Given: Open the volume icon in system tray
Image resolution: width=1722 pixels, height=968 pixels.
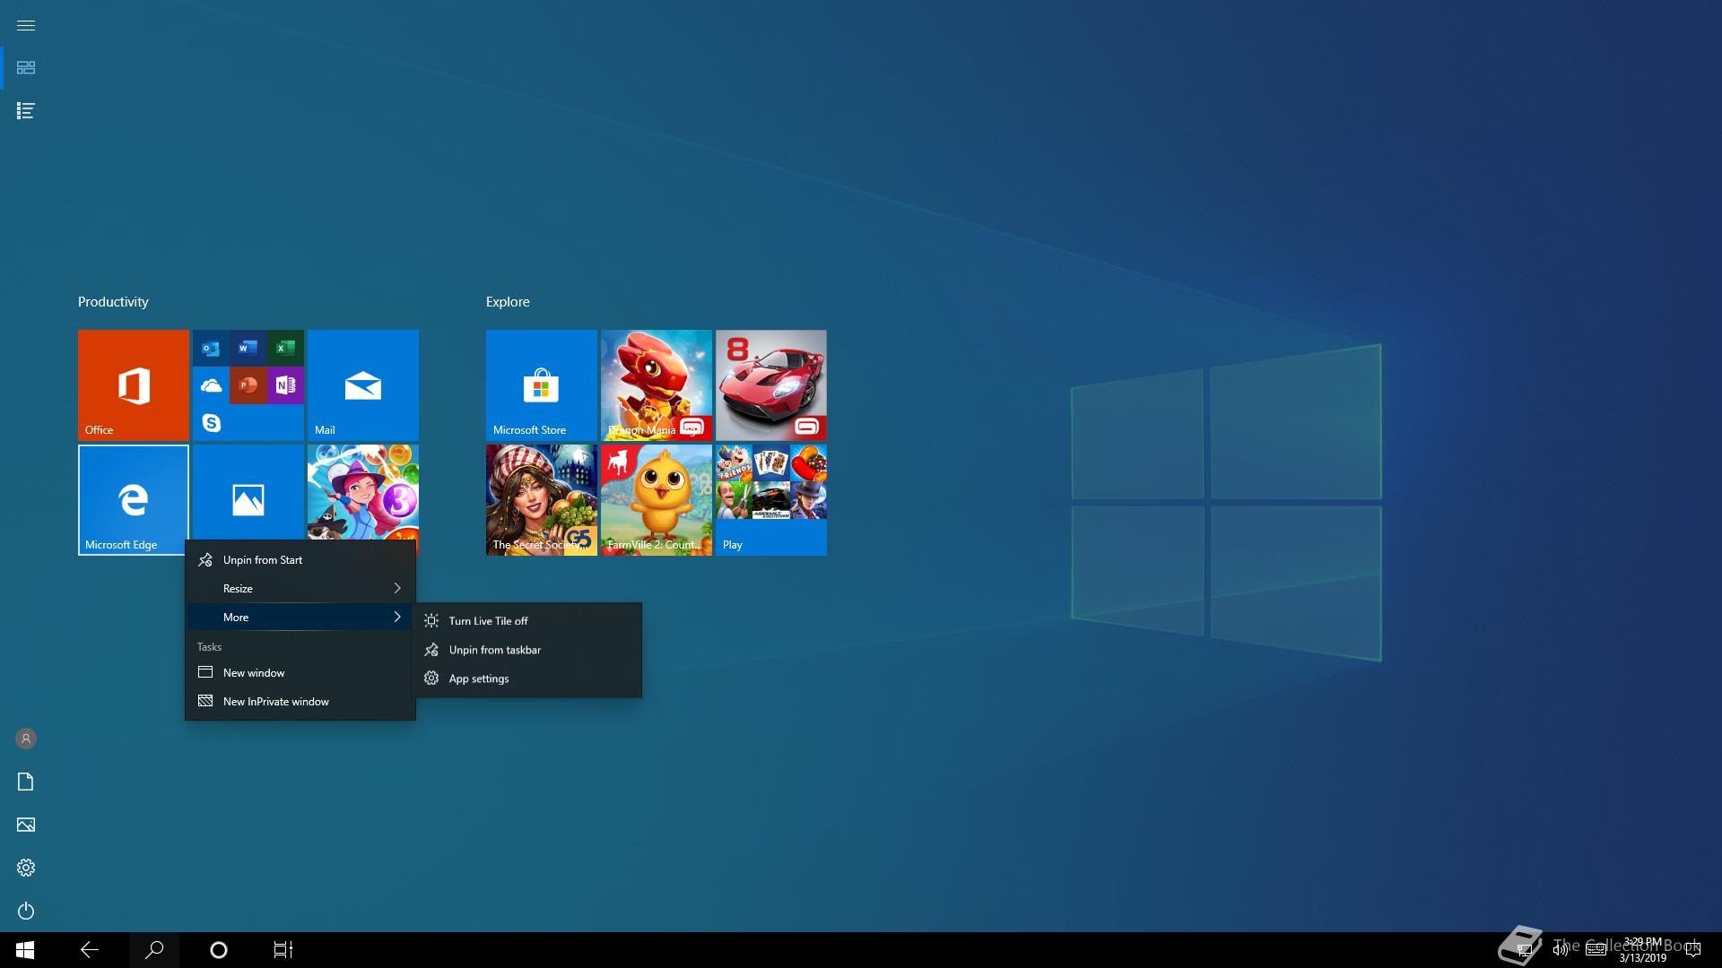Looking at the screenshot, I should (x=1561, y=950).
